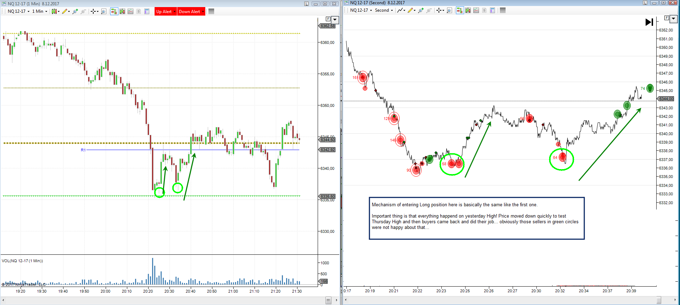680x305 pixels.
Task: Open dropdown arrow beside F on left chart
Action: point(335,20)
